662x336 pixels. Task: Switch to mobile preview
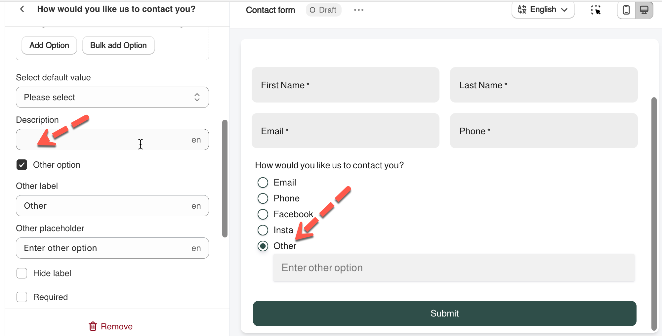coord(626,10)
